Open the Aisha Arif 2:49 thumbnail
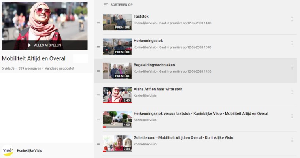 click(x=117, y=95)
